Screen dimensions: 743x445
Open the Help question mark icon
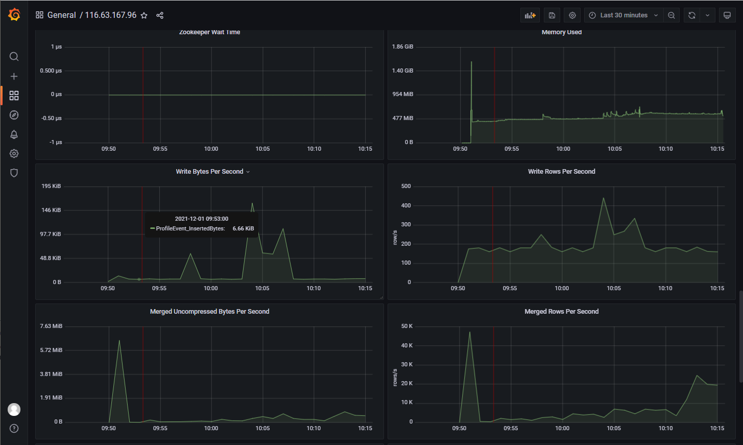click(14, 429)
